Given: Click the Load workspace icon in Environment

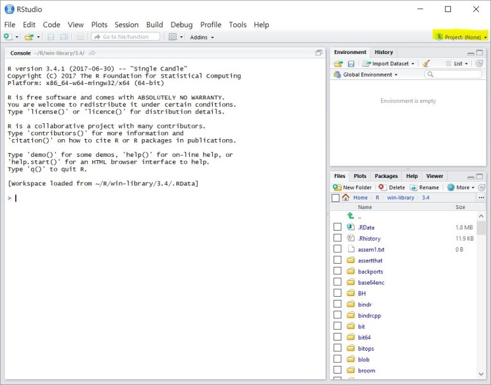Looking at the screenshot, I should click(338, 64).
